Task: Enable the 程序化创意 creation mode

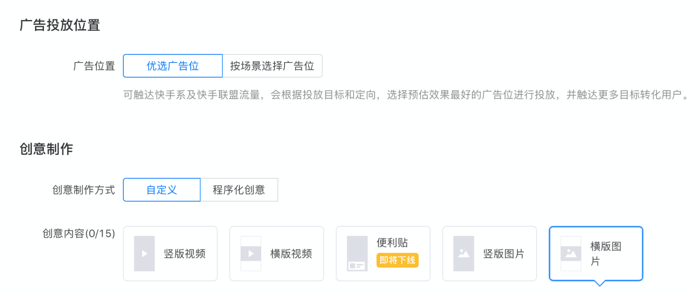Action: (x=239, y=190)
